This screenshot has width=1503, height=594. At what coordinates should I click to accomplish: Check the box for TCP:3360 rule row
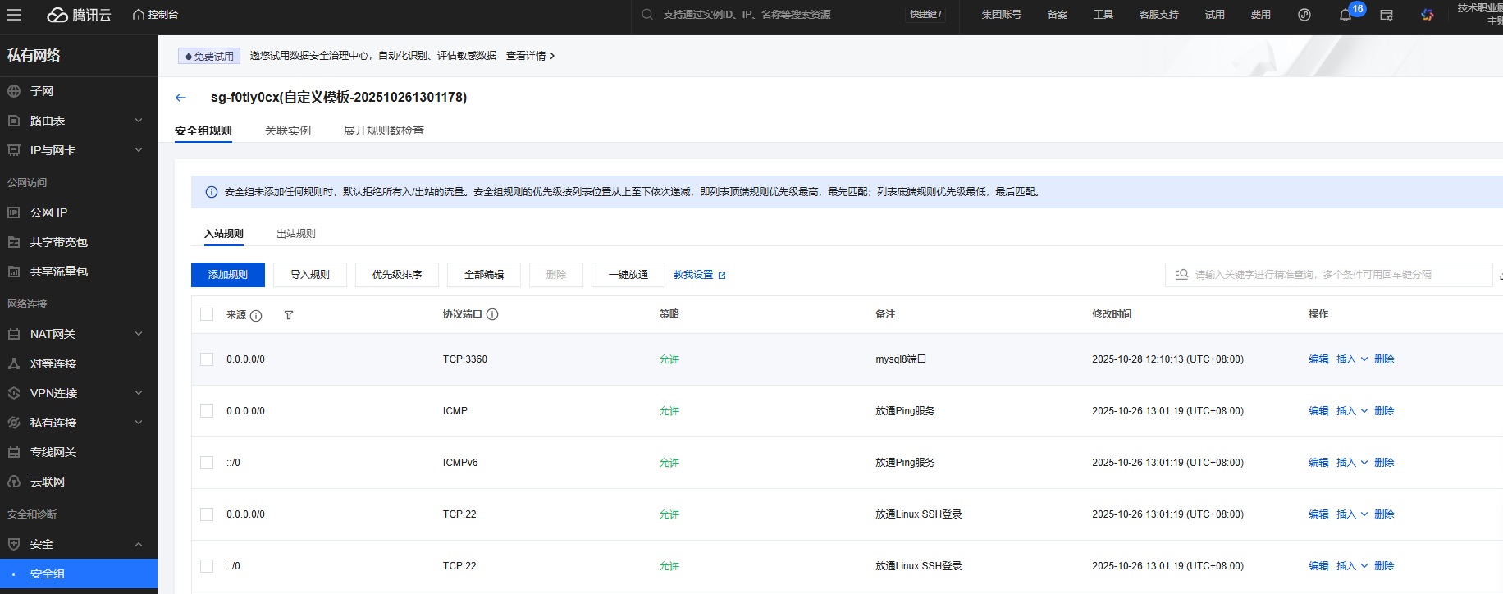coord(207,359)
